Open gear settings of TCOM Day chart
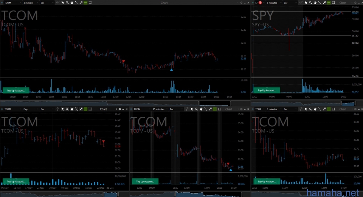This screenshot has height=197, width=363. 120,109
